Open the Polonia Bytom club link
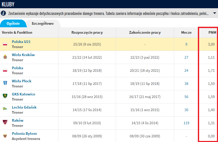The image size is (218, 142). [24, 134]
